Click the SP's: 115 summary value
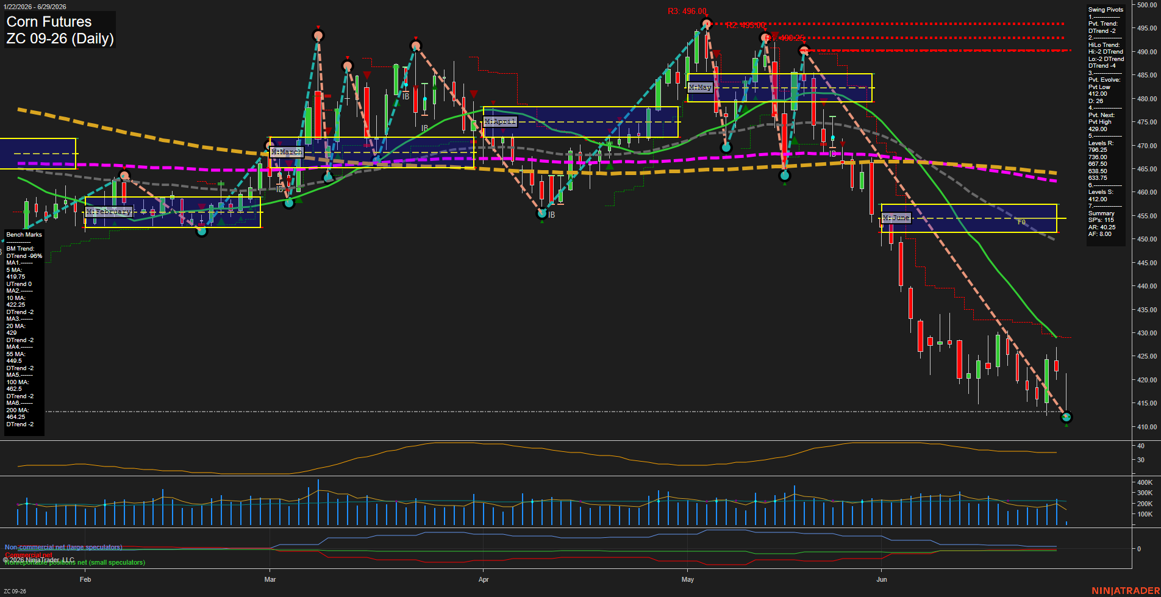 click(x=1101, y=220)
